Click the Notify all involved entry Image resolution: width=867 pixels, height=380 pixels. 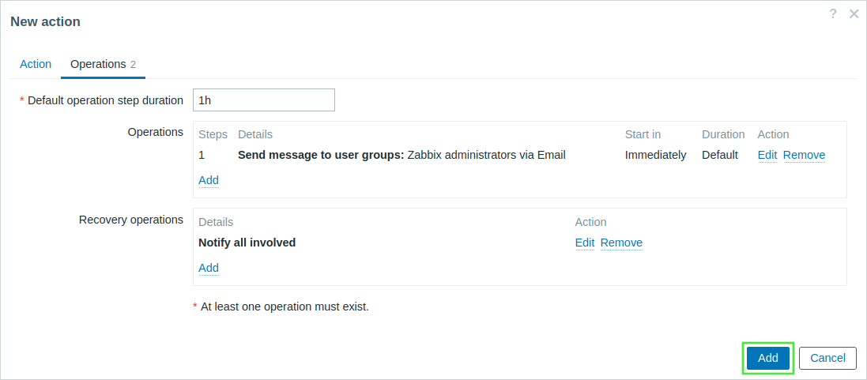[247, 243]
